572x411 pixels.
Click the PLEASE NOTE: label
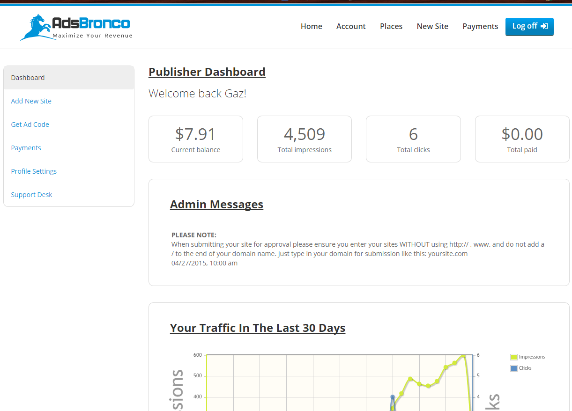[x=194, y=235]
